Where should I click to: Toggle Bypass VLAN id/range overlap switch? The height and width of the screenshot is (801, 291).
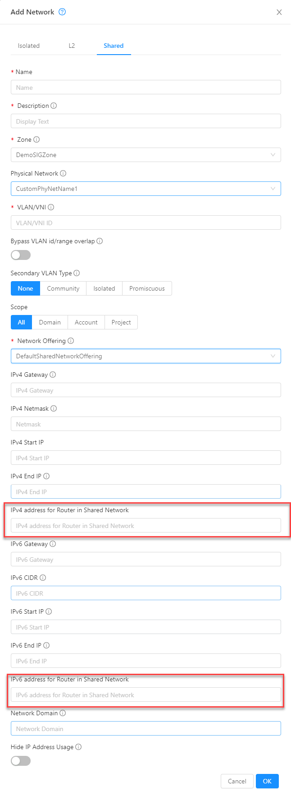(x=21, y=255)
